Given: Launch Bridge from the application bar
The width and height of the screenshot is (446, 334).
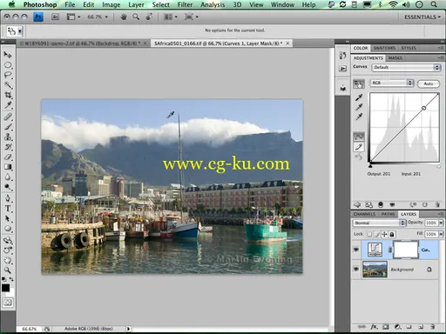Looking at the screenshot, I should (x=55, y=17).
